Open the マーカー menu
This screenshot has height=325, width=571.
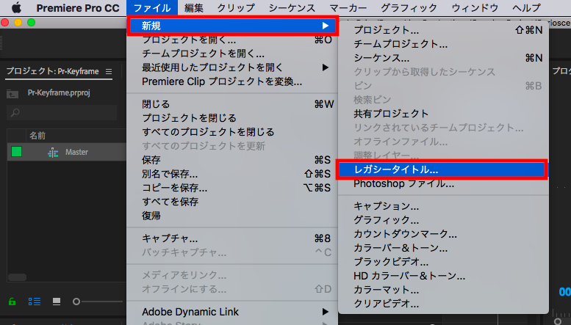pyautogui.click(x=348, y=8)
